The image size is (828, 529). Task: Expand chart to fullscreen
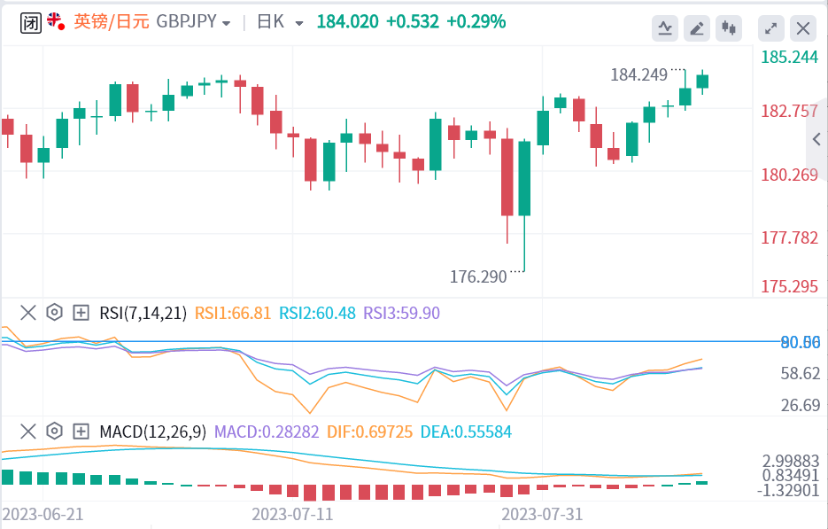[771, 28]
